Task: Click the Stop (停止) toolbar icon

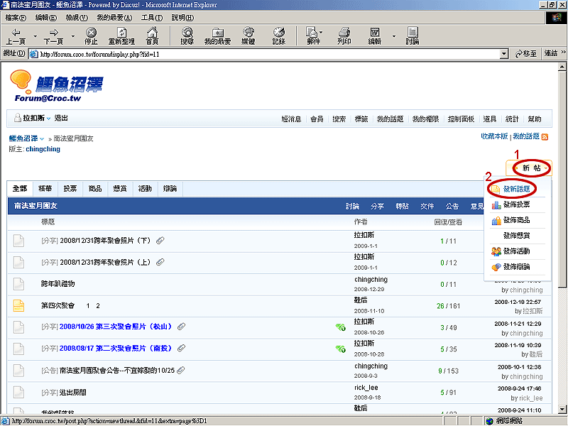Action: 91,35
